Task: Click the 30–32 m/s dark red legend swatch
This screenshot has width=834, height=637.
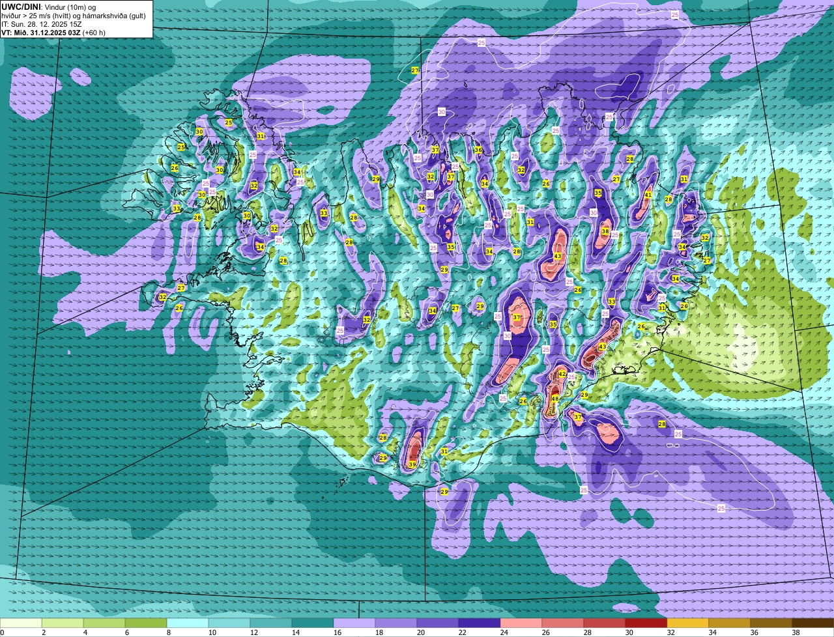Action: (x=646, y=623)
